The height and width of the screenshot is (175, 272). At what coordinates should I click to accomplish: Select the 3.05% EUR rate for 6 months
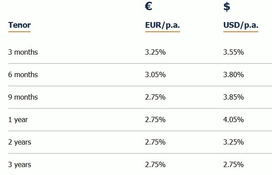(155, 74)
